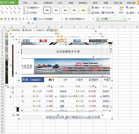Click the print preview magnifier icon
This screenshot has width=139, height=134.
(20, 19)
